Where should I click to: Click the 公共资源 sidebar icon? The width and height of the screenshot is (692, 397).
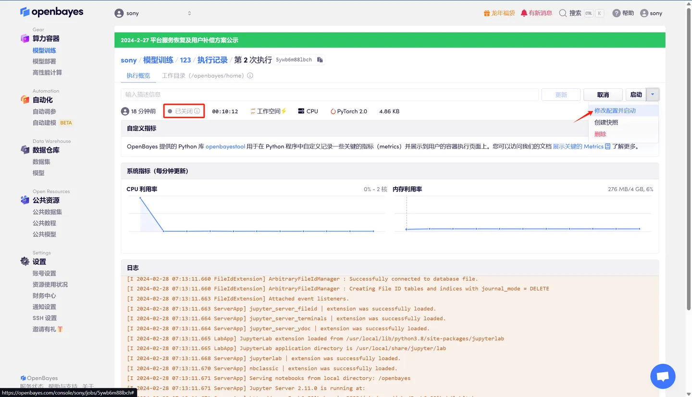[25, 200]
